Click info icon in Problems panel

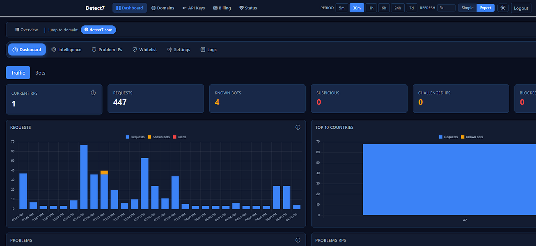(x=298, y=240)
